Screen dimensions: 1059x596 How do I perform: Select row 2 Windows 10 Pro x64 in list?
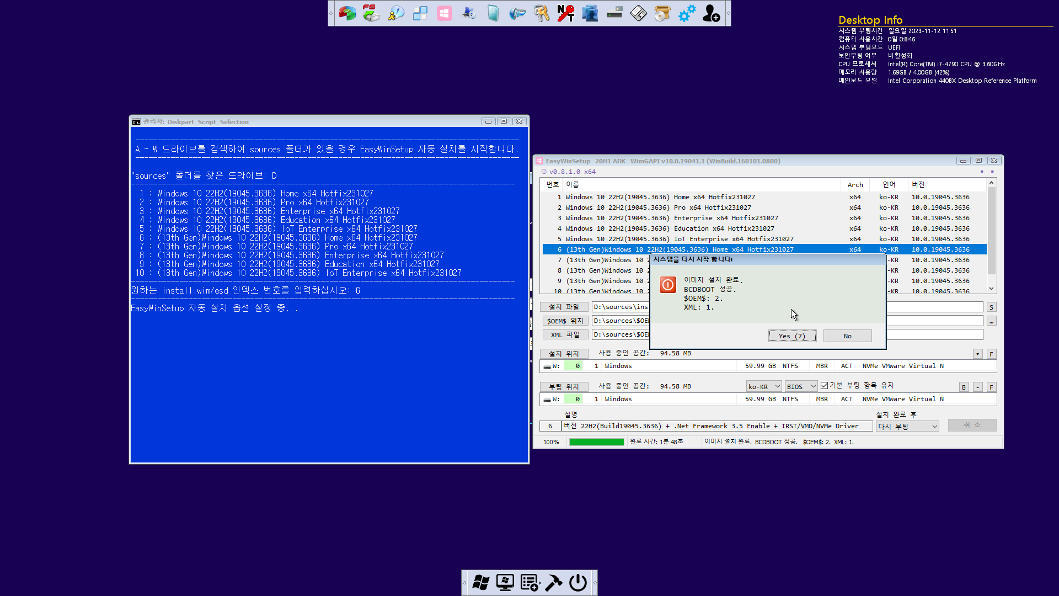(764, 207)
